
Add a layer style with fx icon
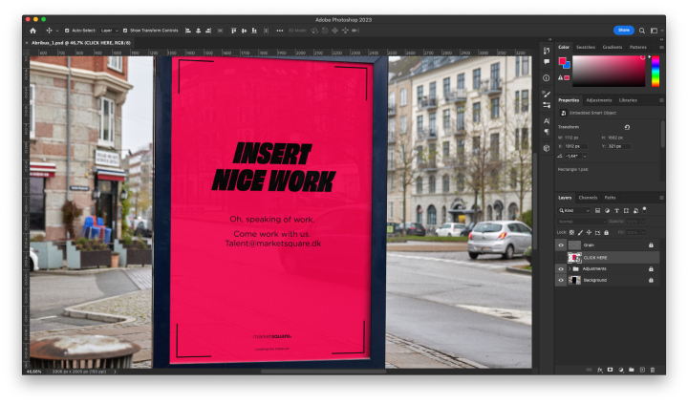click(600, 370)
